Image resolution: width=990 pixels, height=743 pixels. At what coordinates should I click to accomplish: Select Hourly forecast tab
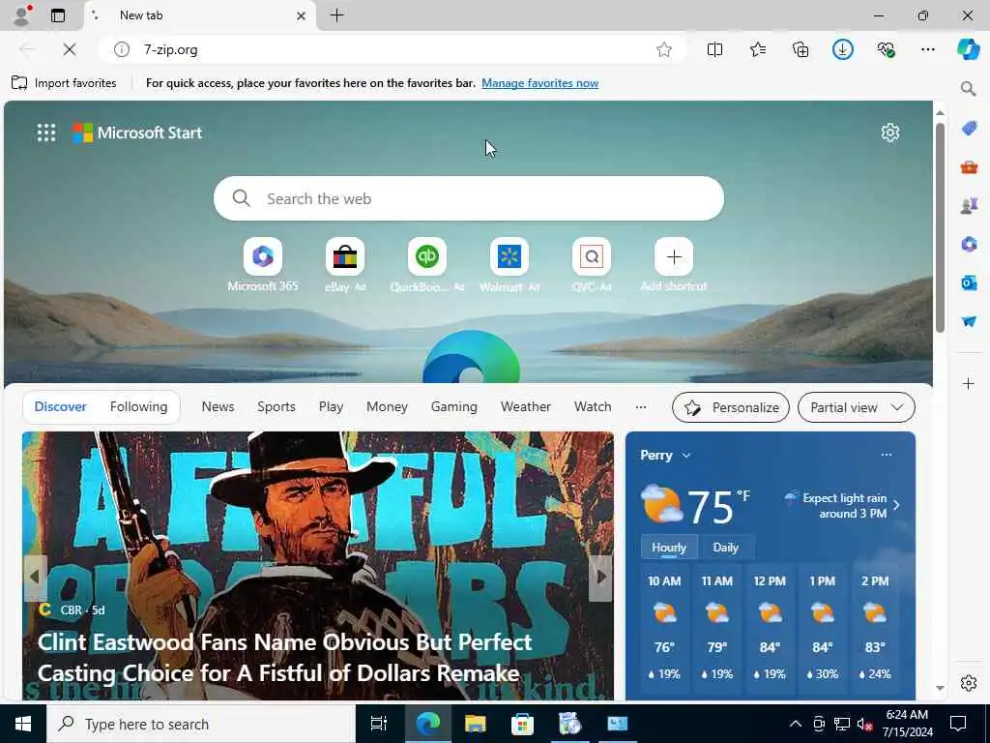(x=669, y=548)
